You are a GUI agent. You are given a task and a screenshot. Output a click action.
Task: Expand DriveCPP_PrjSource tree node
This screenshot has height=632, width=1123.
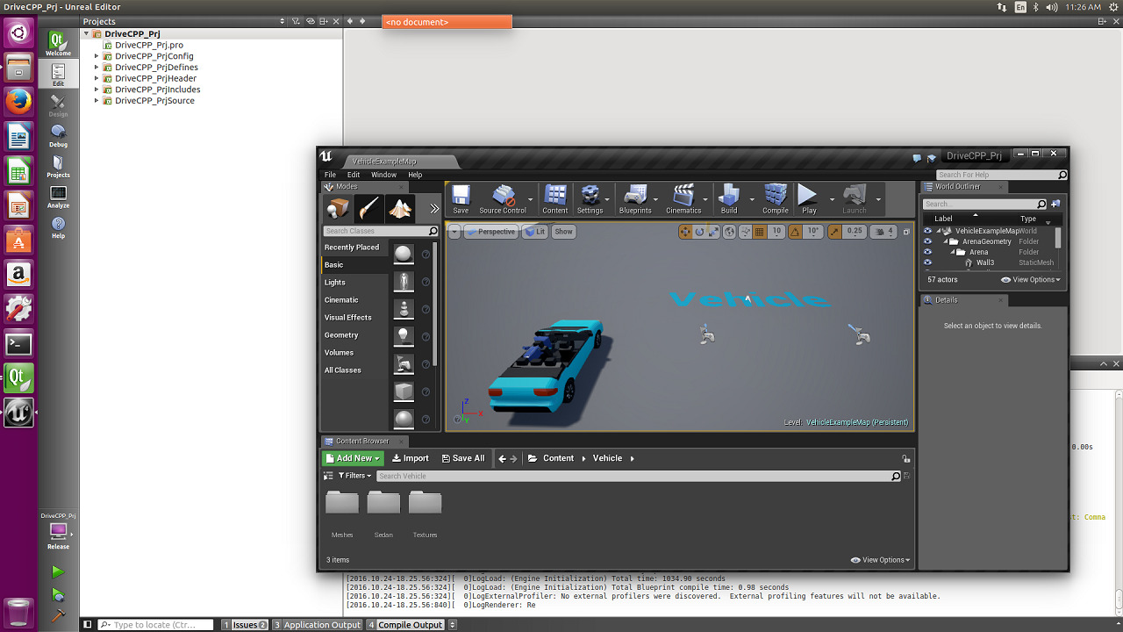tap(97, 101)
